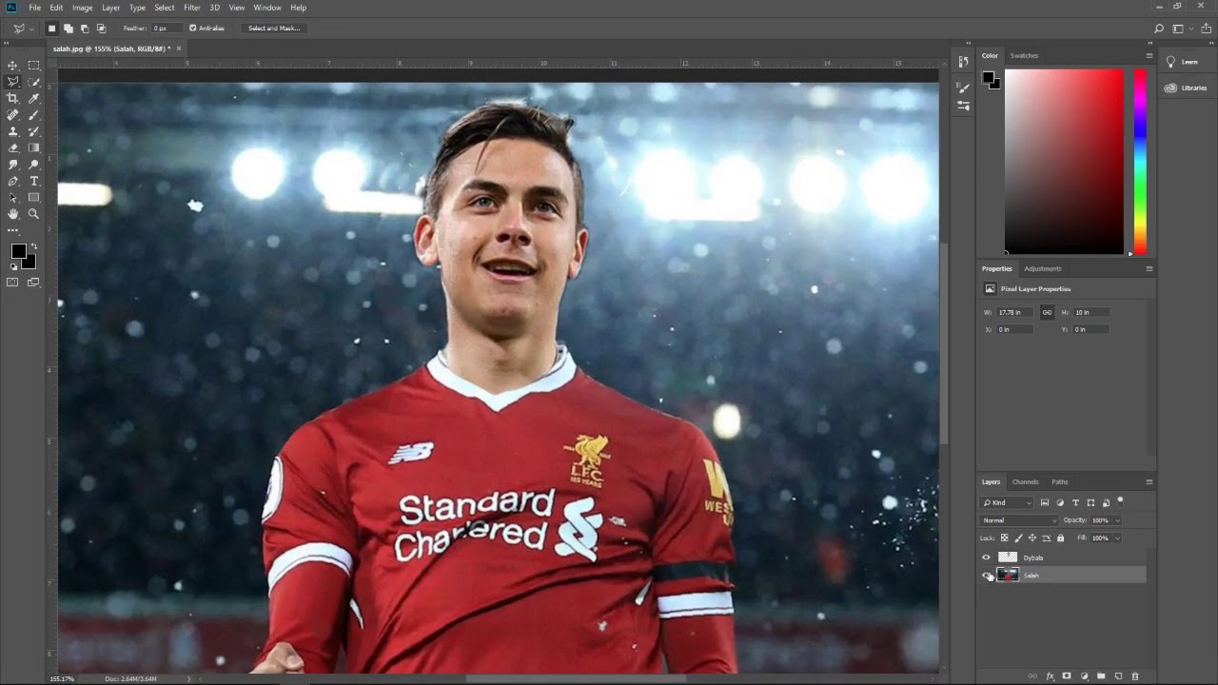Select the Path Selection tool
Screen dimensions: 1218x685
pyautogui.click(x=13, y=198)
